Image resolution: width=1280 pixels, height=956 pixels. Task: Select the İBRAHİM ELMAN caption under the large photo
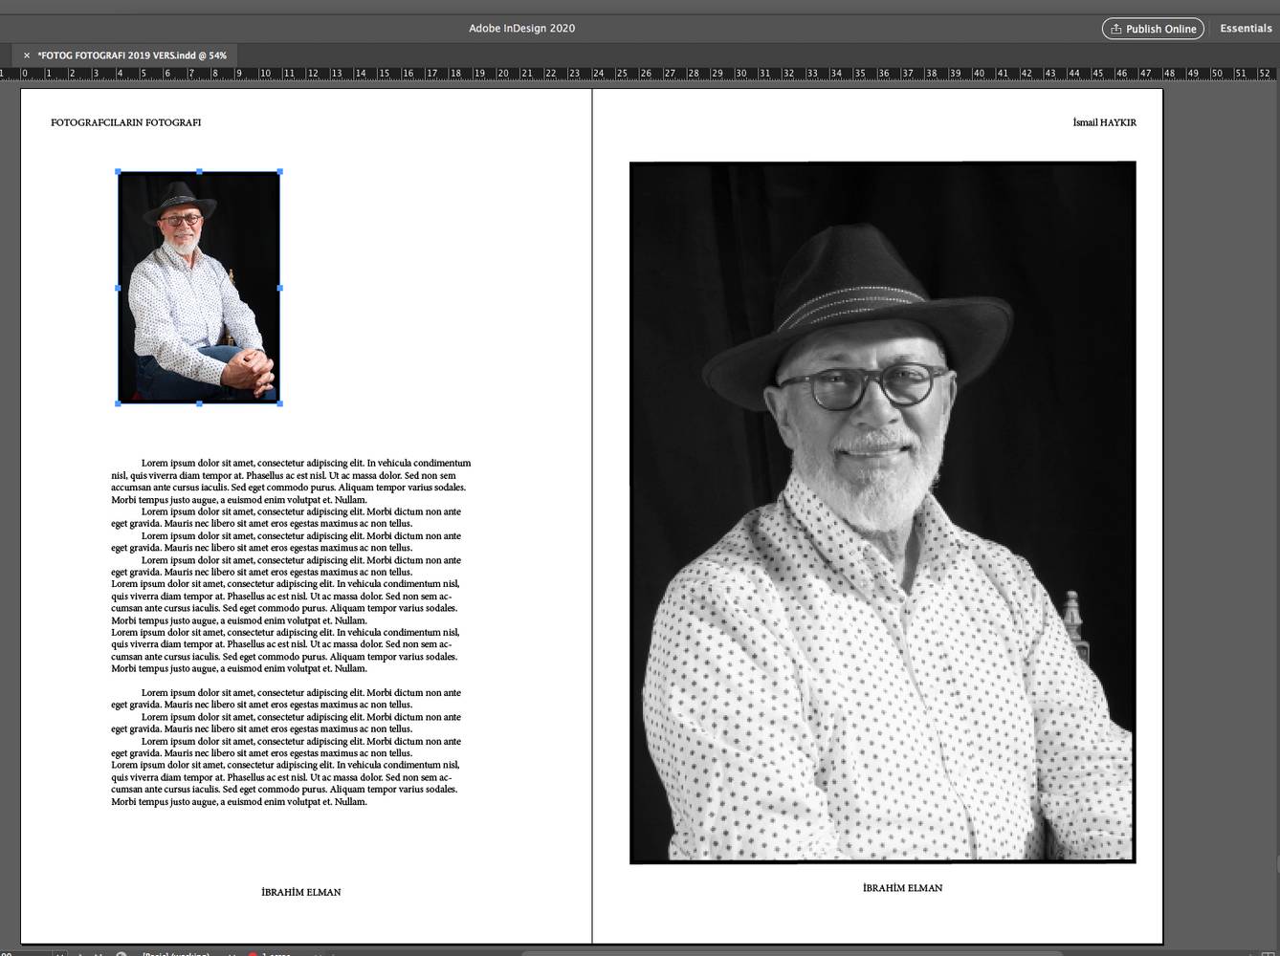[902, 888]
